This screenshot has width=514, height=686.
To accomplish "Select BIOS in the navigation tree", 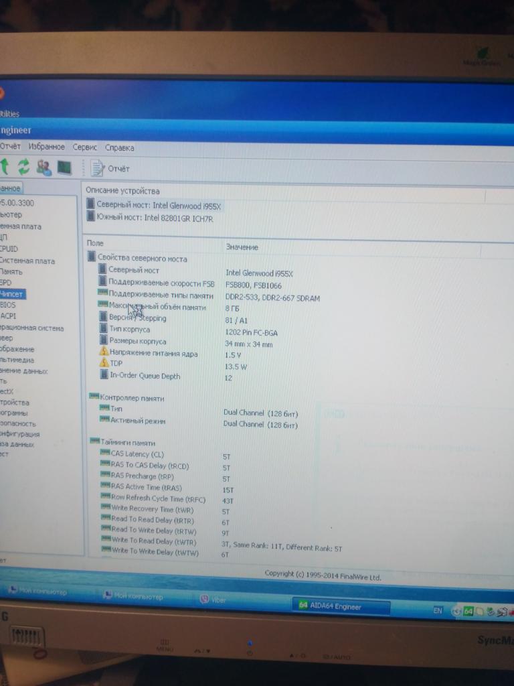I will coord(8,305).
